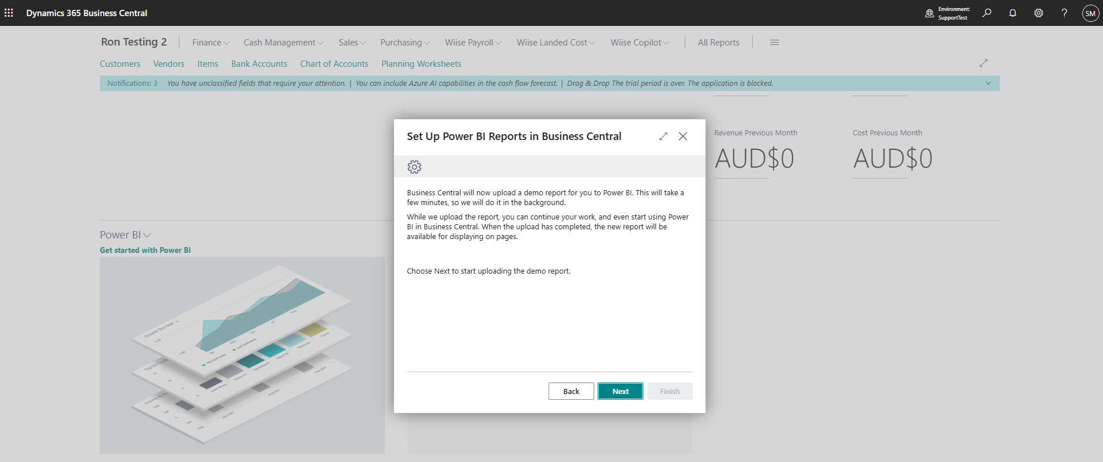Open the SM user account avatar
Viewport: 1103px width, 462px height.
(x=1090, y=13)
